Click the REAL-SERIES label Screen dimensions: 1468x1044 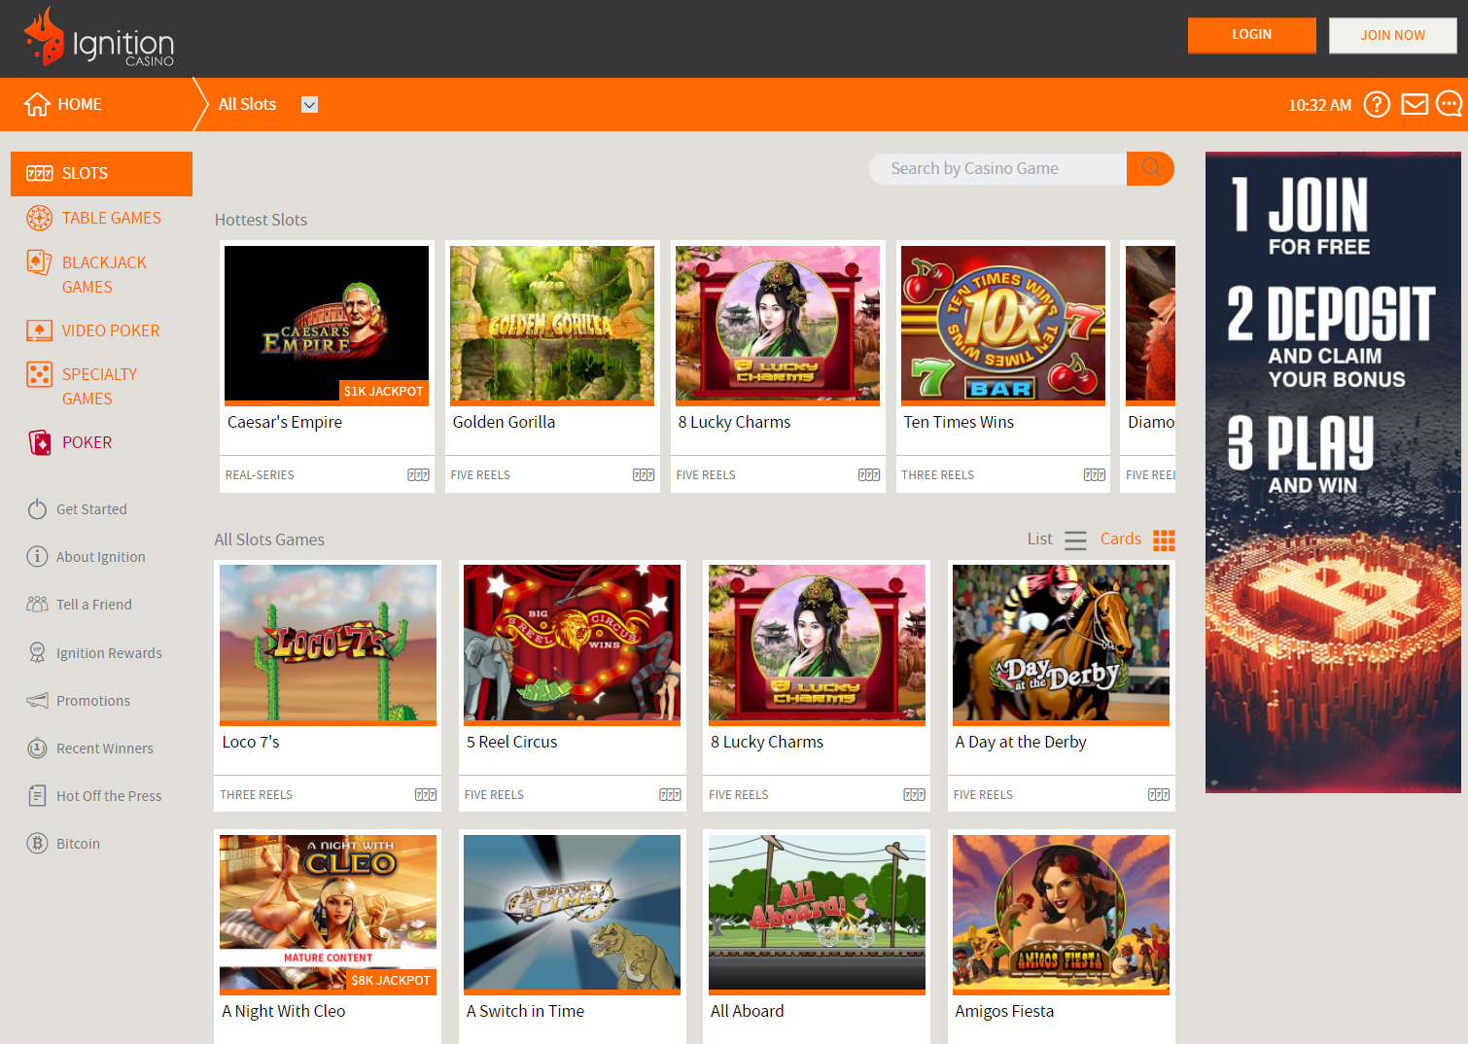tap(260, 474)
